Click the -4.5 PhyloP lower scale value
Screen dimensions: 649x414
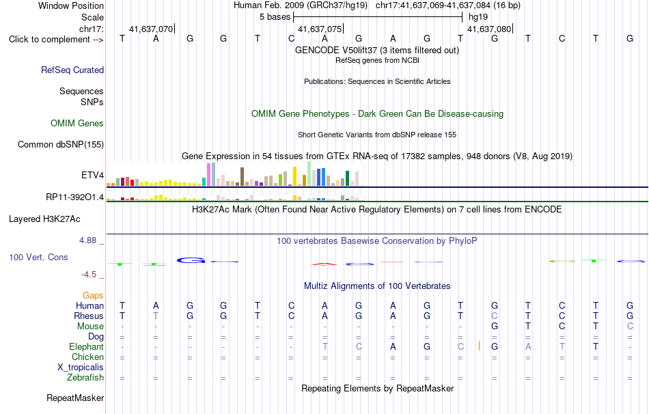pos(89,275)
